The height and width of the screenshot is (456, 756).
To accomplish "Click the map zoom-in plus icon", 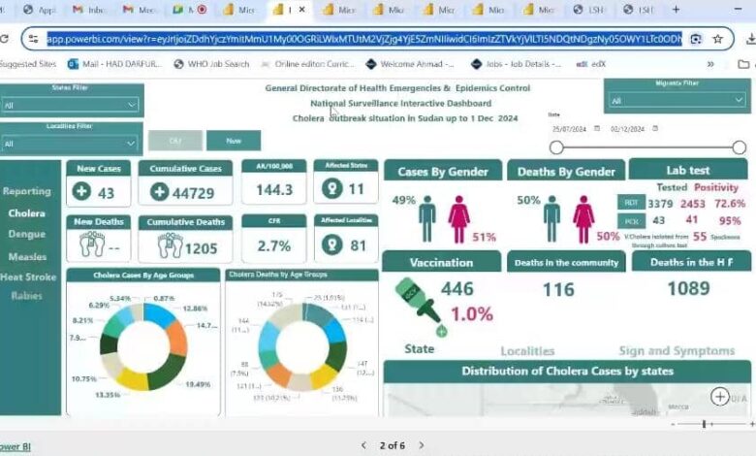I will [x=719, y=396].
